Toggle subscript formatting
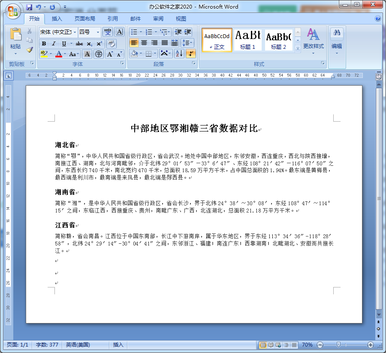 click(x=89, y=44)
